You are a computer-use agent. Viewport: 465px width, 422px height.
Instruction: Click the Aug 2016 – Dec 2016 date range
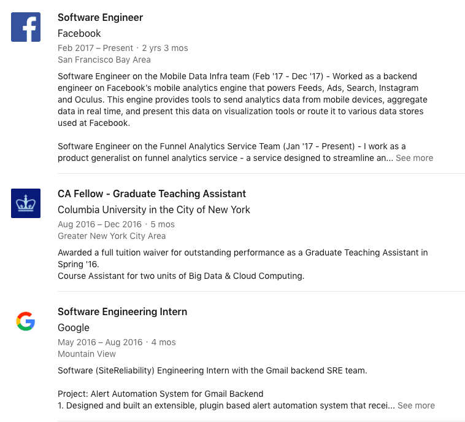tap(99, 224)
